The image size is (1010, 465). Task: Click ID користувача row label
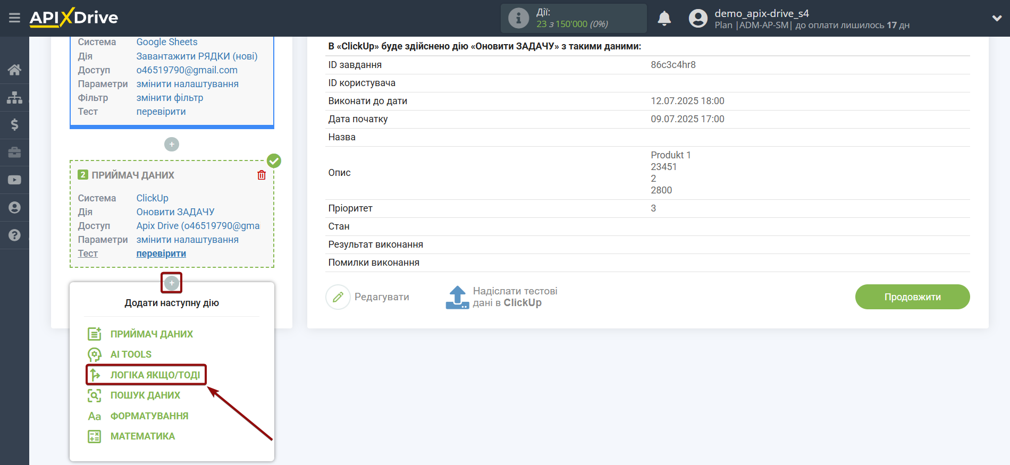coord(361,83)
